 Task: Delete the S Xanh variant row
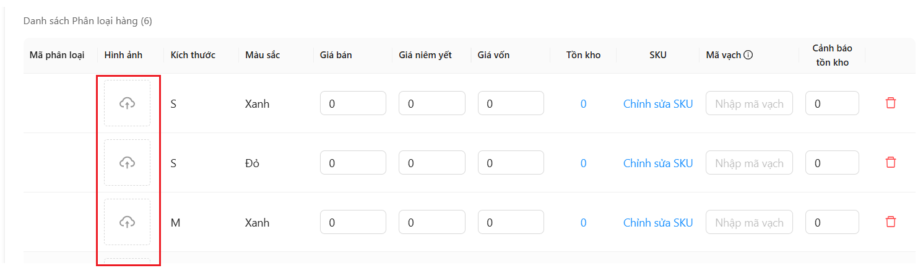coord(891,103)
